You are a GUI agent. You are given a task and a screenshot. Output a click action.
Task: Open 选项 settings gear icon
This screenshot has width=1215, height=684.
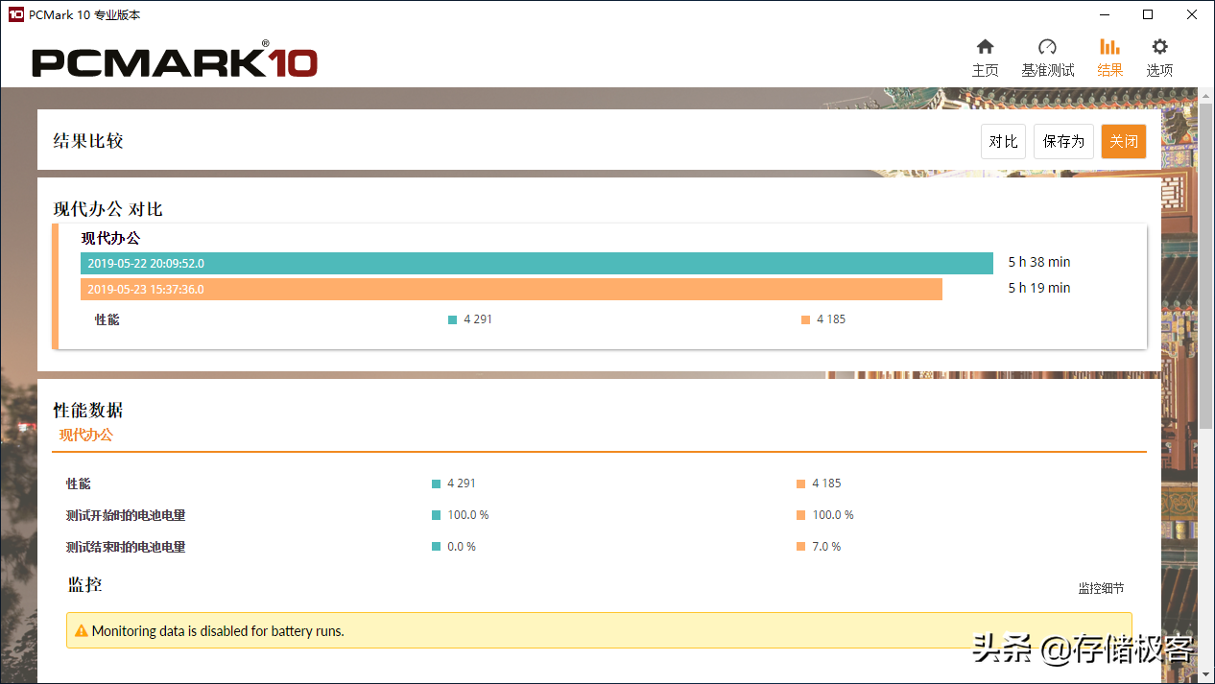pos(1159,47)
